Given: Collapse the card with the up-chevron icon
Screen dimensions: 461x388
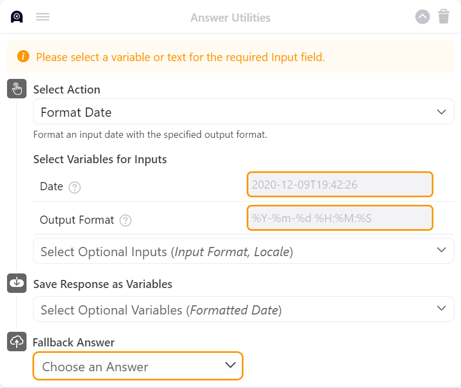Looking at the screenshot, I should [423, 17].
